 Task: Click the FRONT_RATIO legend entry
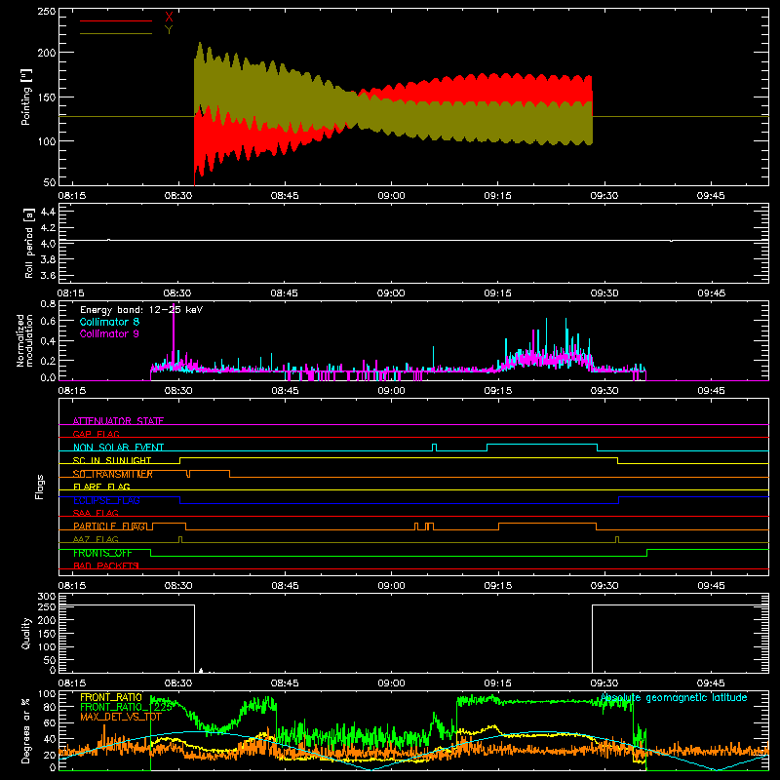pyautogui.click(x=111, y=697)
